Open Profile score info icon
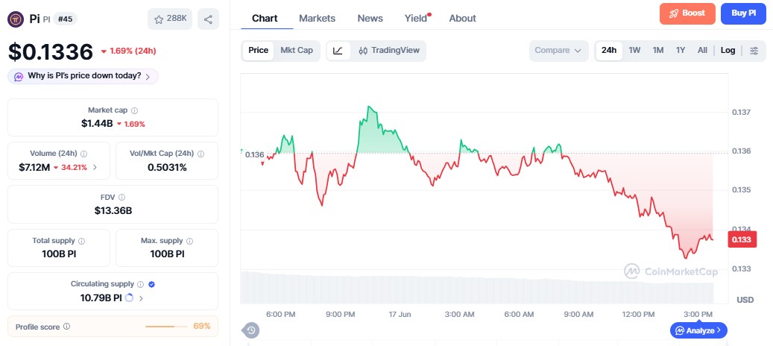Image resolution: width=773 pixels, height=346 pixels. 66,327
